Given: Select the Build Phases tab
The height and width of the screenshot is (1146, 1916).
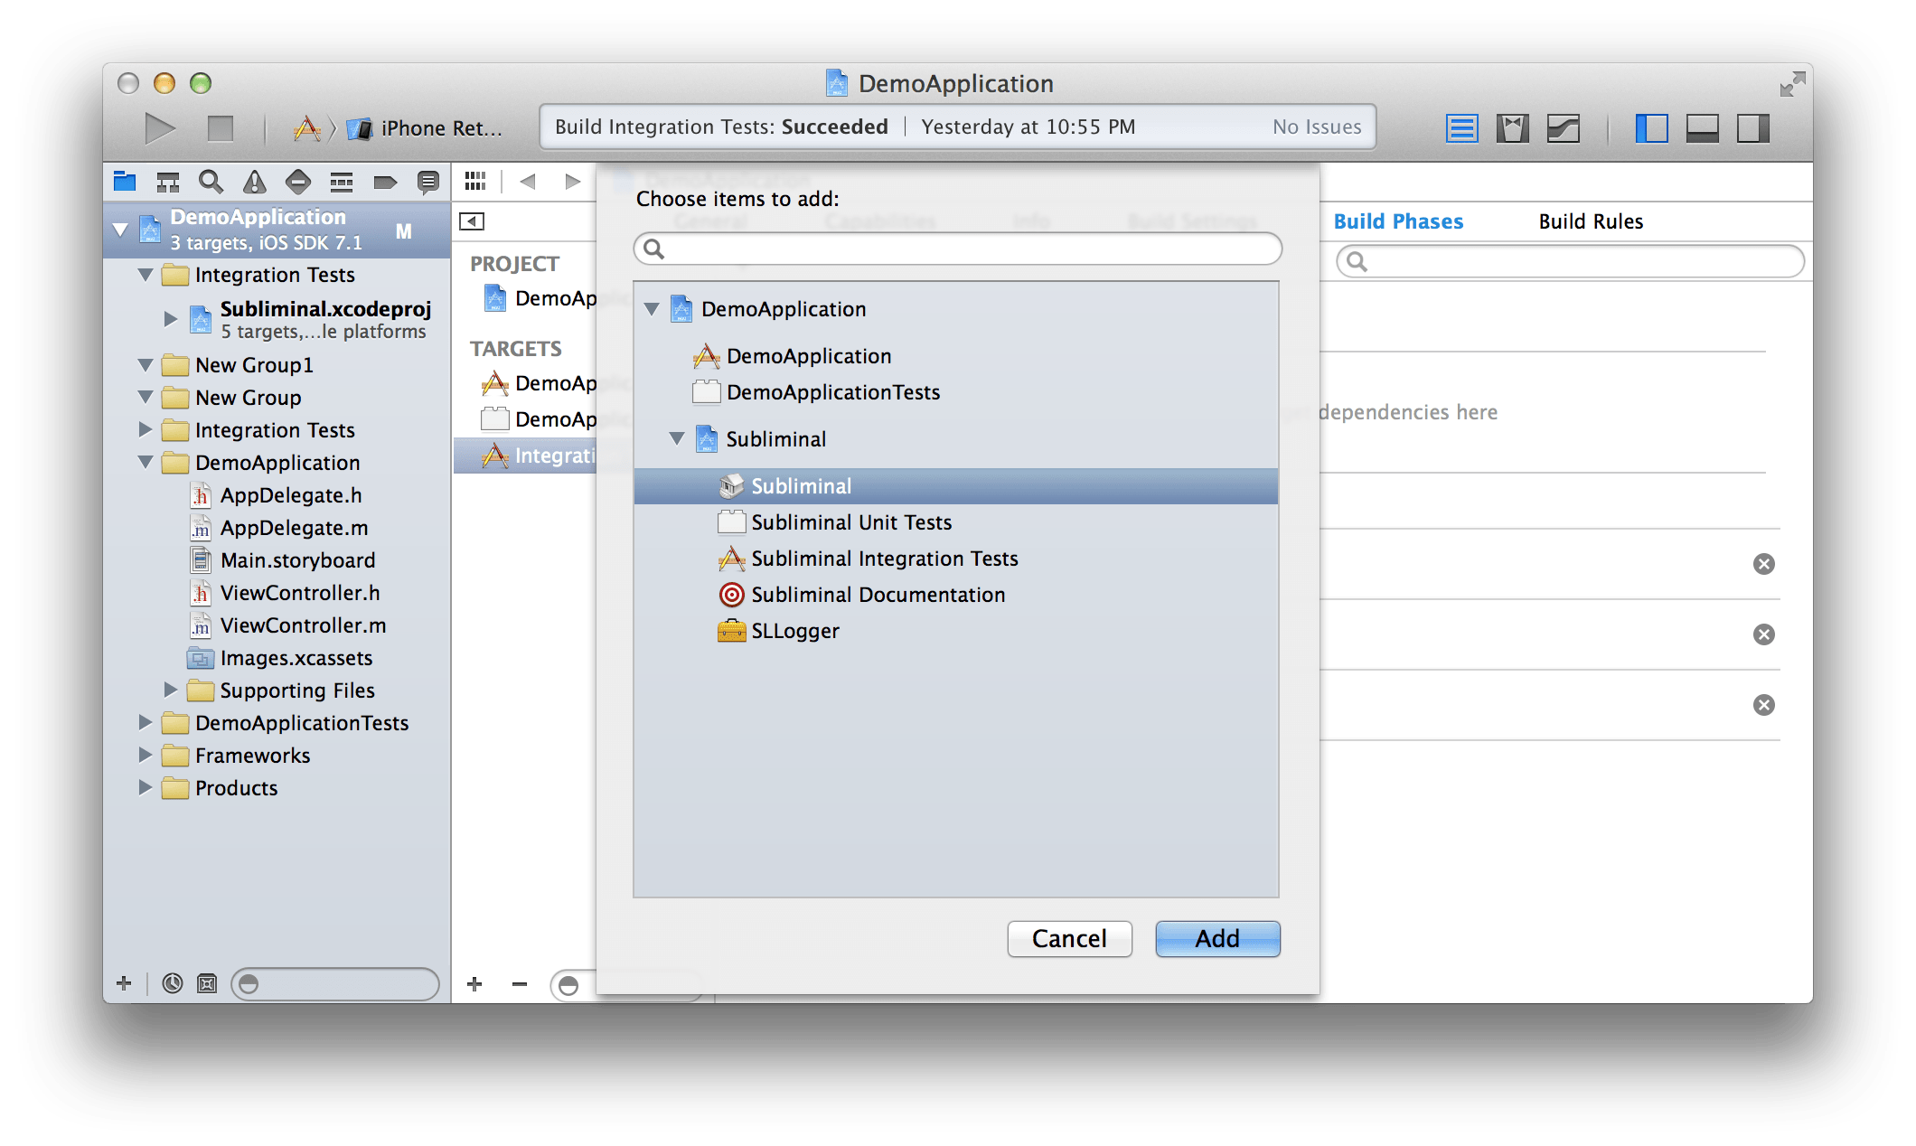Looking at the screenshot, I should pos(1398,221).
